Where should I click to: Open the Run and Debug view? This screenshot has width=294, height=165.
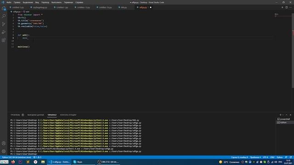click(x=4, y=32)
